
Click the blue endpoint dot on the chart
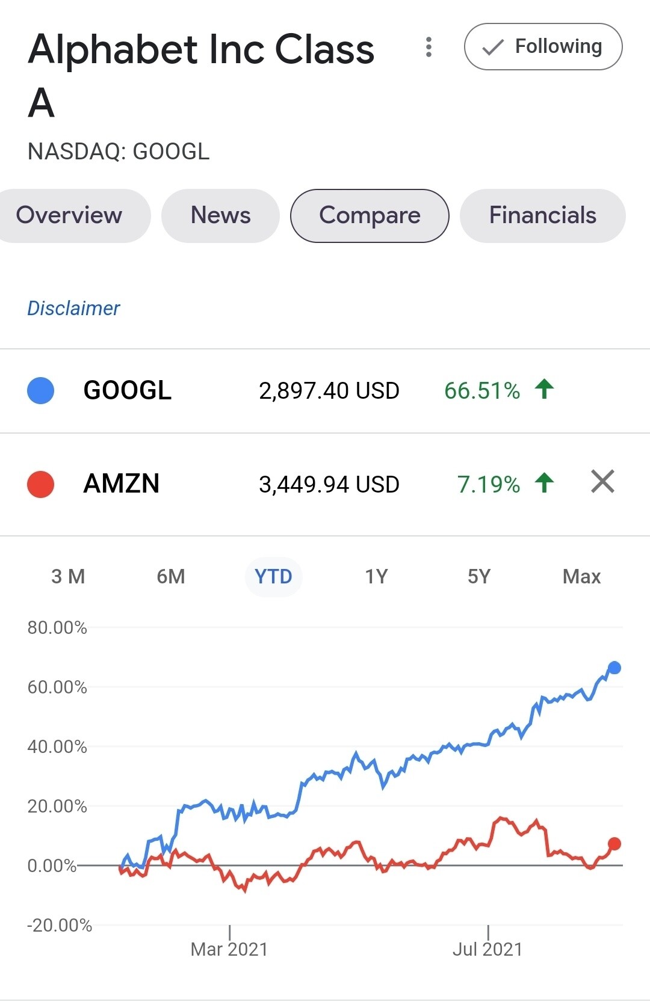point(613,668)
